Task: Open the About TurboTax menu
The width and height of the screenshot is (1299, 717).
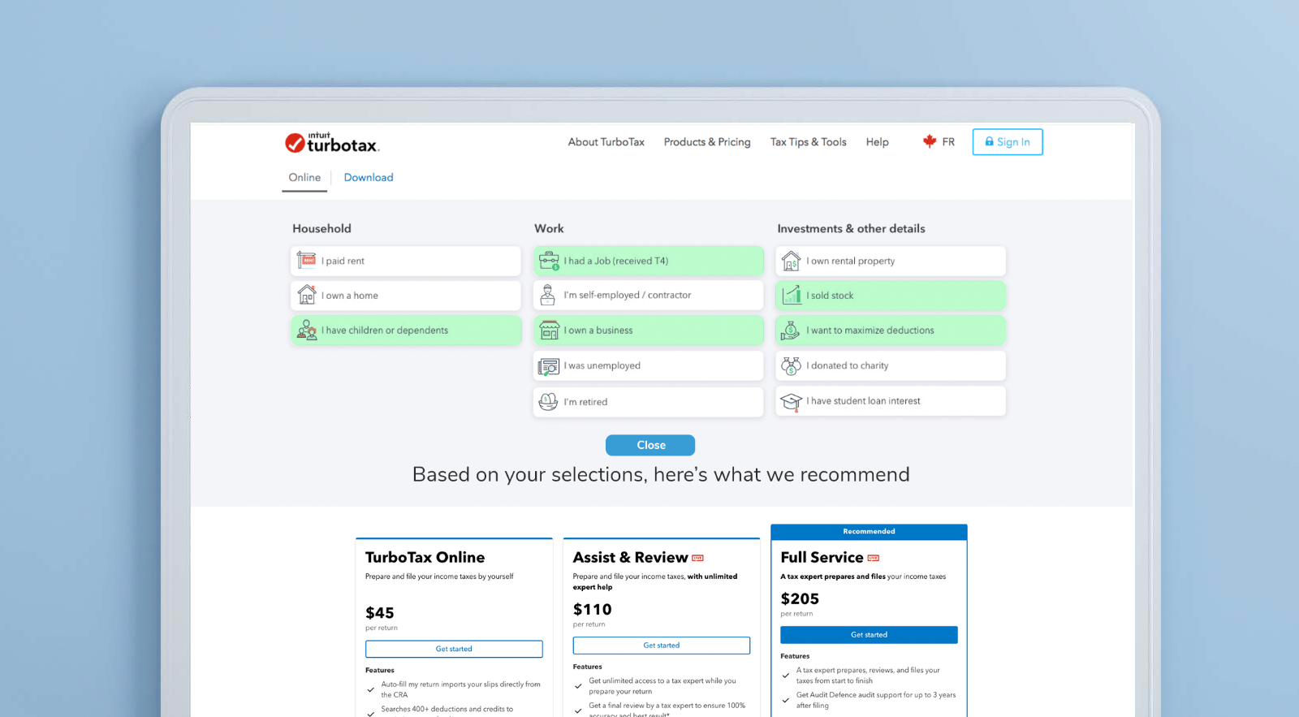Action: pyautogui.click(x=606, y=142)
